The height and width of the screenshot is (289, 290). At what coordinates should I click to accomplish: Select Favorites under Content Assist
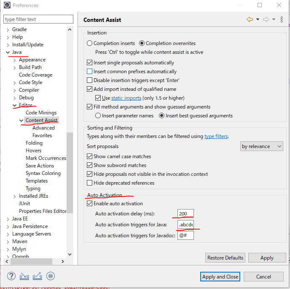pyautogui.click(x=42, y=135)
